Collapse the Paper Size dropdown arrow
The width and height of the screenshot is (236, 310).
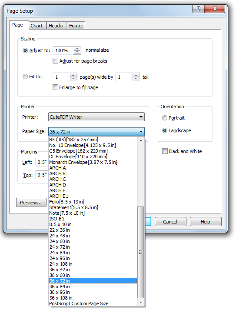(x=141, y=132)
